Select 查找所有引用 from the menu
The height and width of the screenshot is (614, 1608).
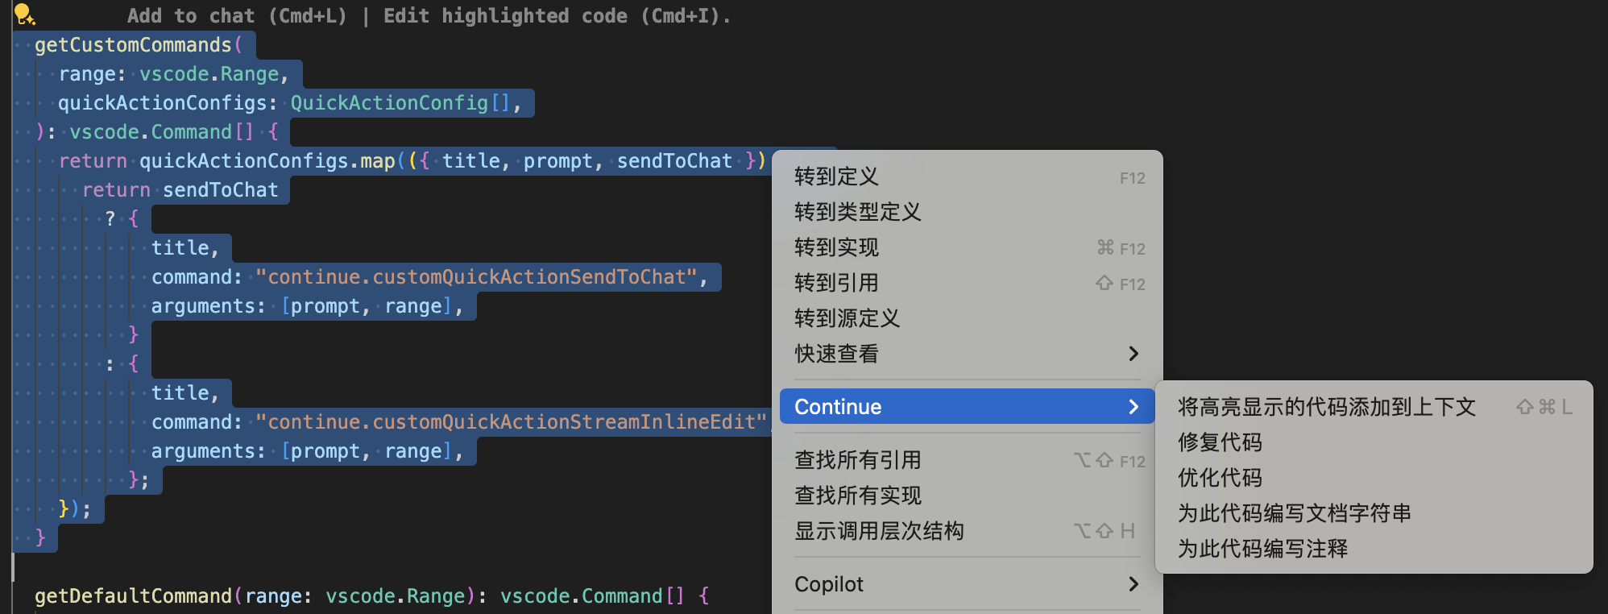pyautogui.click(x=857, y=460)
